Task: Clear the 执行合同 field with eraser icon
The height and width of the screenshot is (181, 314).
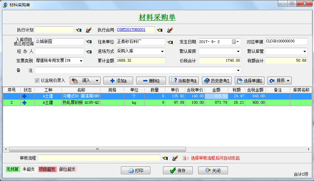Action: click(x=170, y=30)
